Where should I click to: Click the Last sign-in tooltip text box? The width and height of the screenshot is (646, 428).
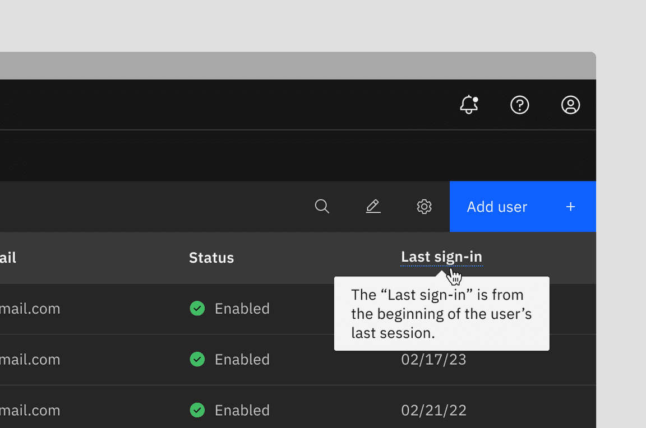(442, 314)
